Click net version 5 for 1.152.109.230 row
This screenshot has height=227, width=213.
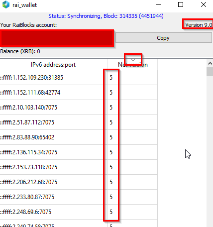pos(111,78)
